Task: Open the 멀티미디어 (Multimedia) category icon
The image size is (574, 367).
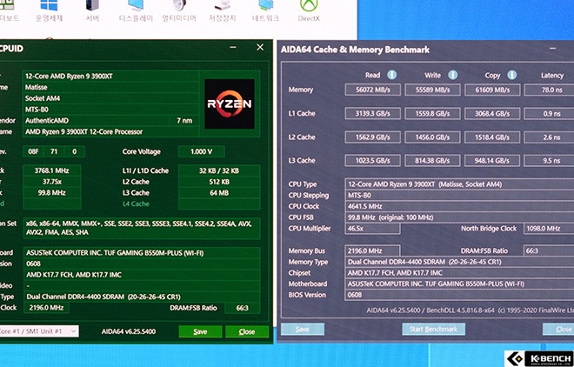Action: pos(179,11)
